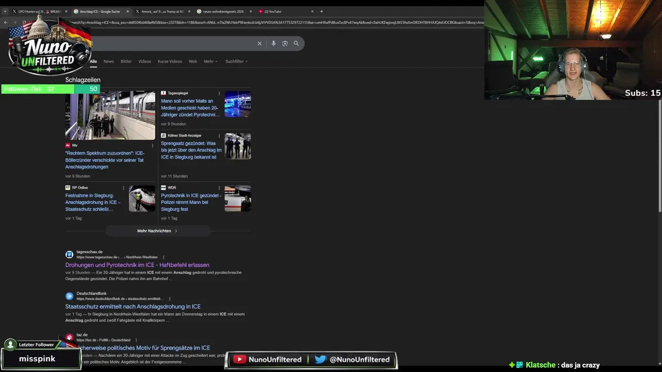Image resolution: width=662 pixels, height=372 pixels.
Task: Click the magnifier search submit icon
Action: point(296,43)
